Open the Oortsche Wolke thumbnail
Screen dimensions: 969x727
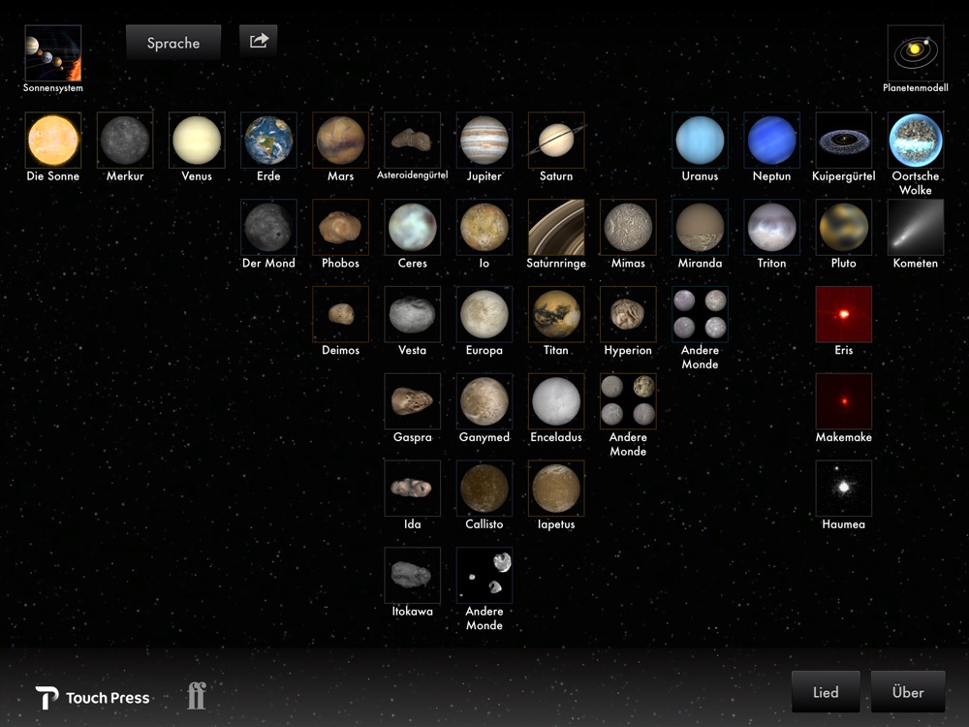[915, 141]
